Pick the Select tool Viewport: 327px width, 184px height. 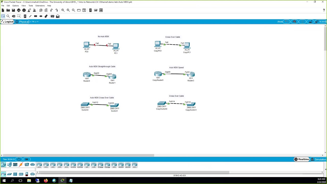[3, 16]
